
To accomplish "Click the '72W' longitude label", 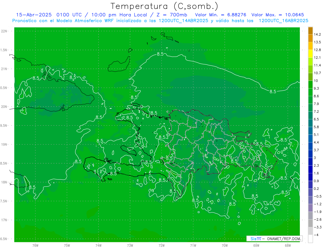I will 161,246.
